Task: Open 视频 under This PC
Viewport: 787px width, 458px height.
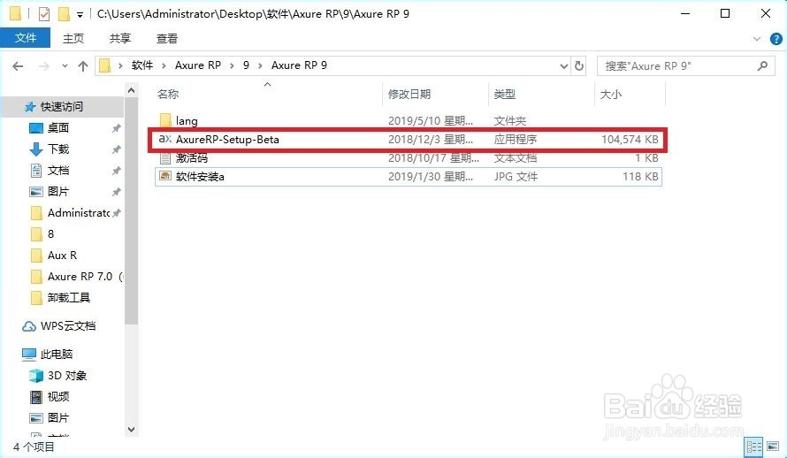Action: [x=58, y=397]
